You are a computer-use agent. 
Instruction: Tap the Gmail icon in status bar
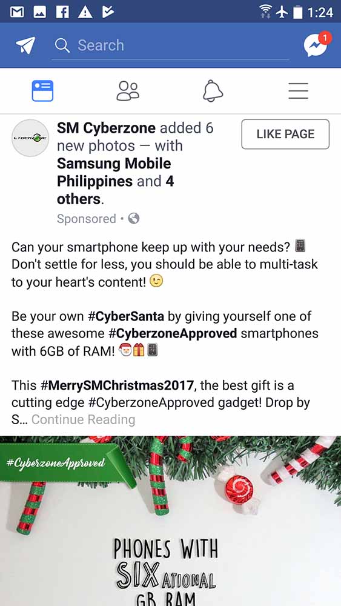(x=16, y=12)
